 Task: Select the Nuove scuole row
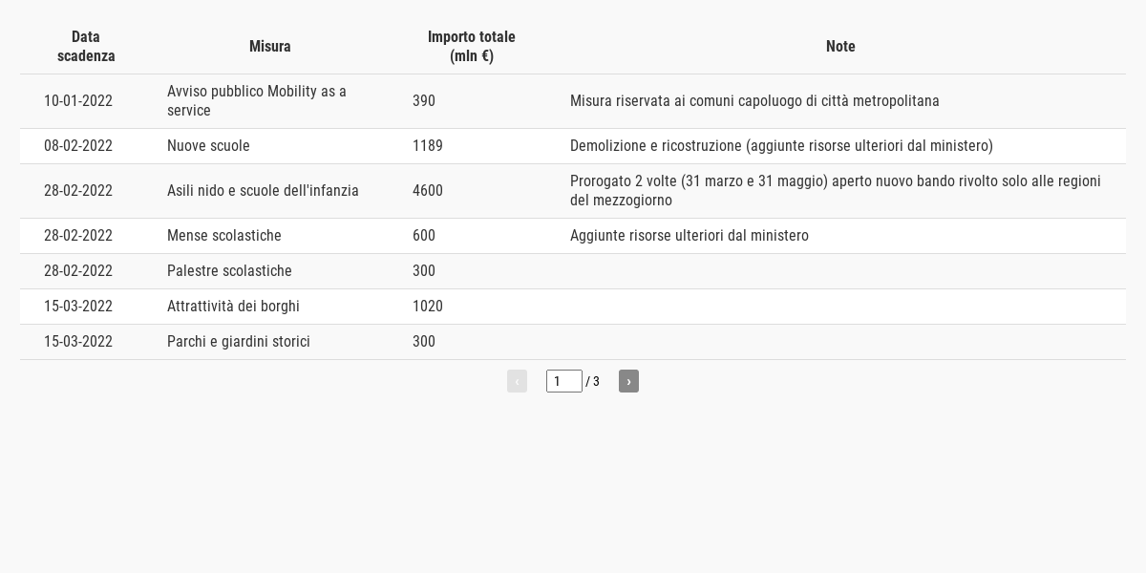point(573,146)
